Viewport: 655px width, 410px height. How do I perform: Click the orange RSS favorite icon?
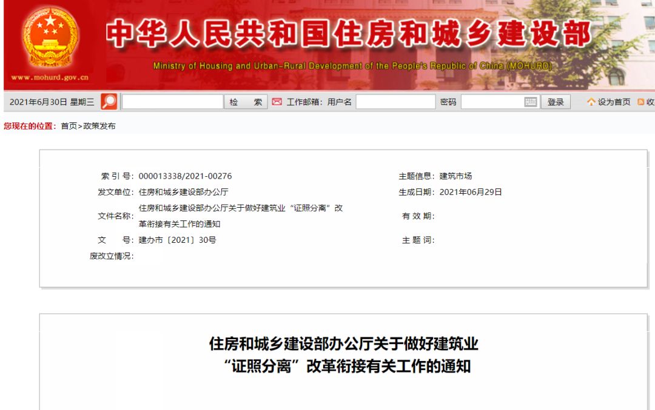coord(640,102)
